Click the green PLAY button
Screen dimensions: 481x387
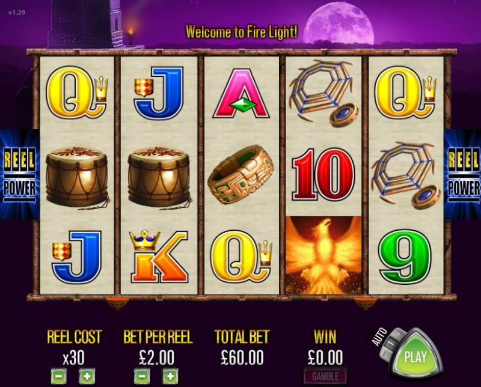[415, 355]
